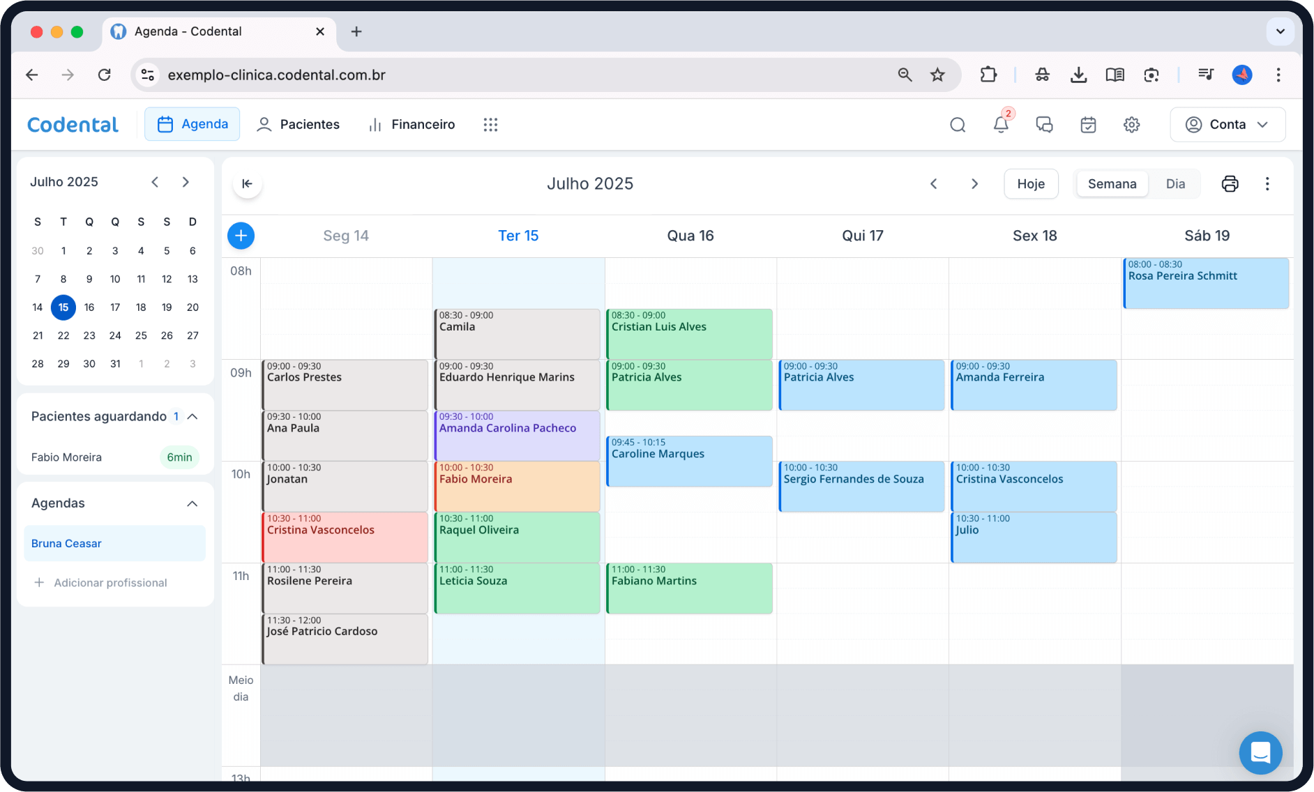This screenshot has height=792, width=1314.
Task: Open the settings gear icon
Action: click(x=1131, y=125)
